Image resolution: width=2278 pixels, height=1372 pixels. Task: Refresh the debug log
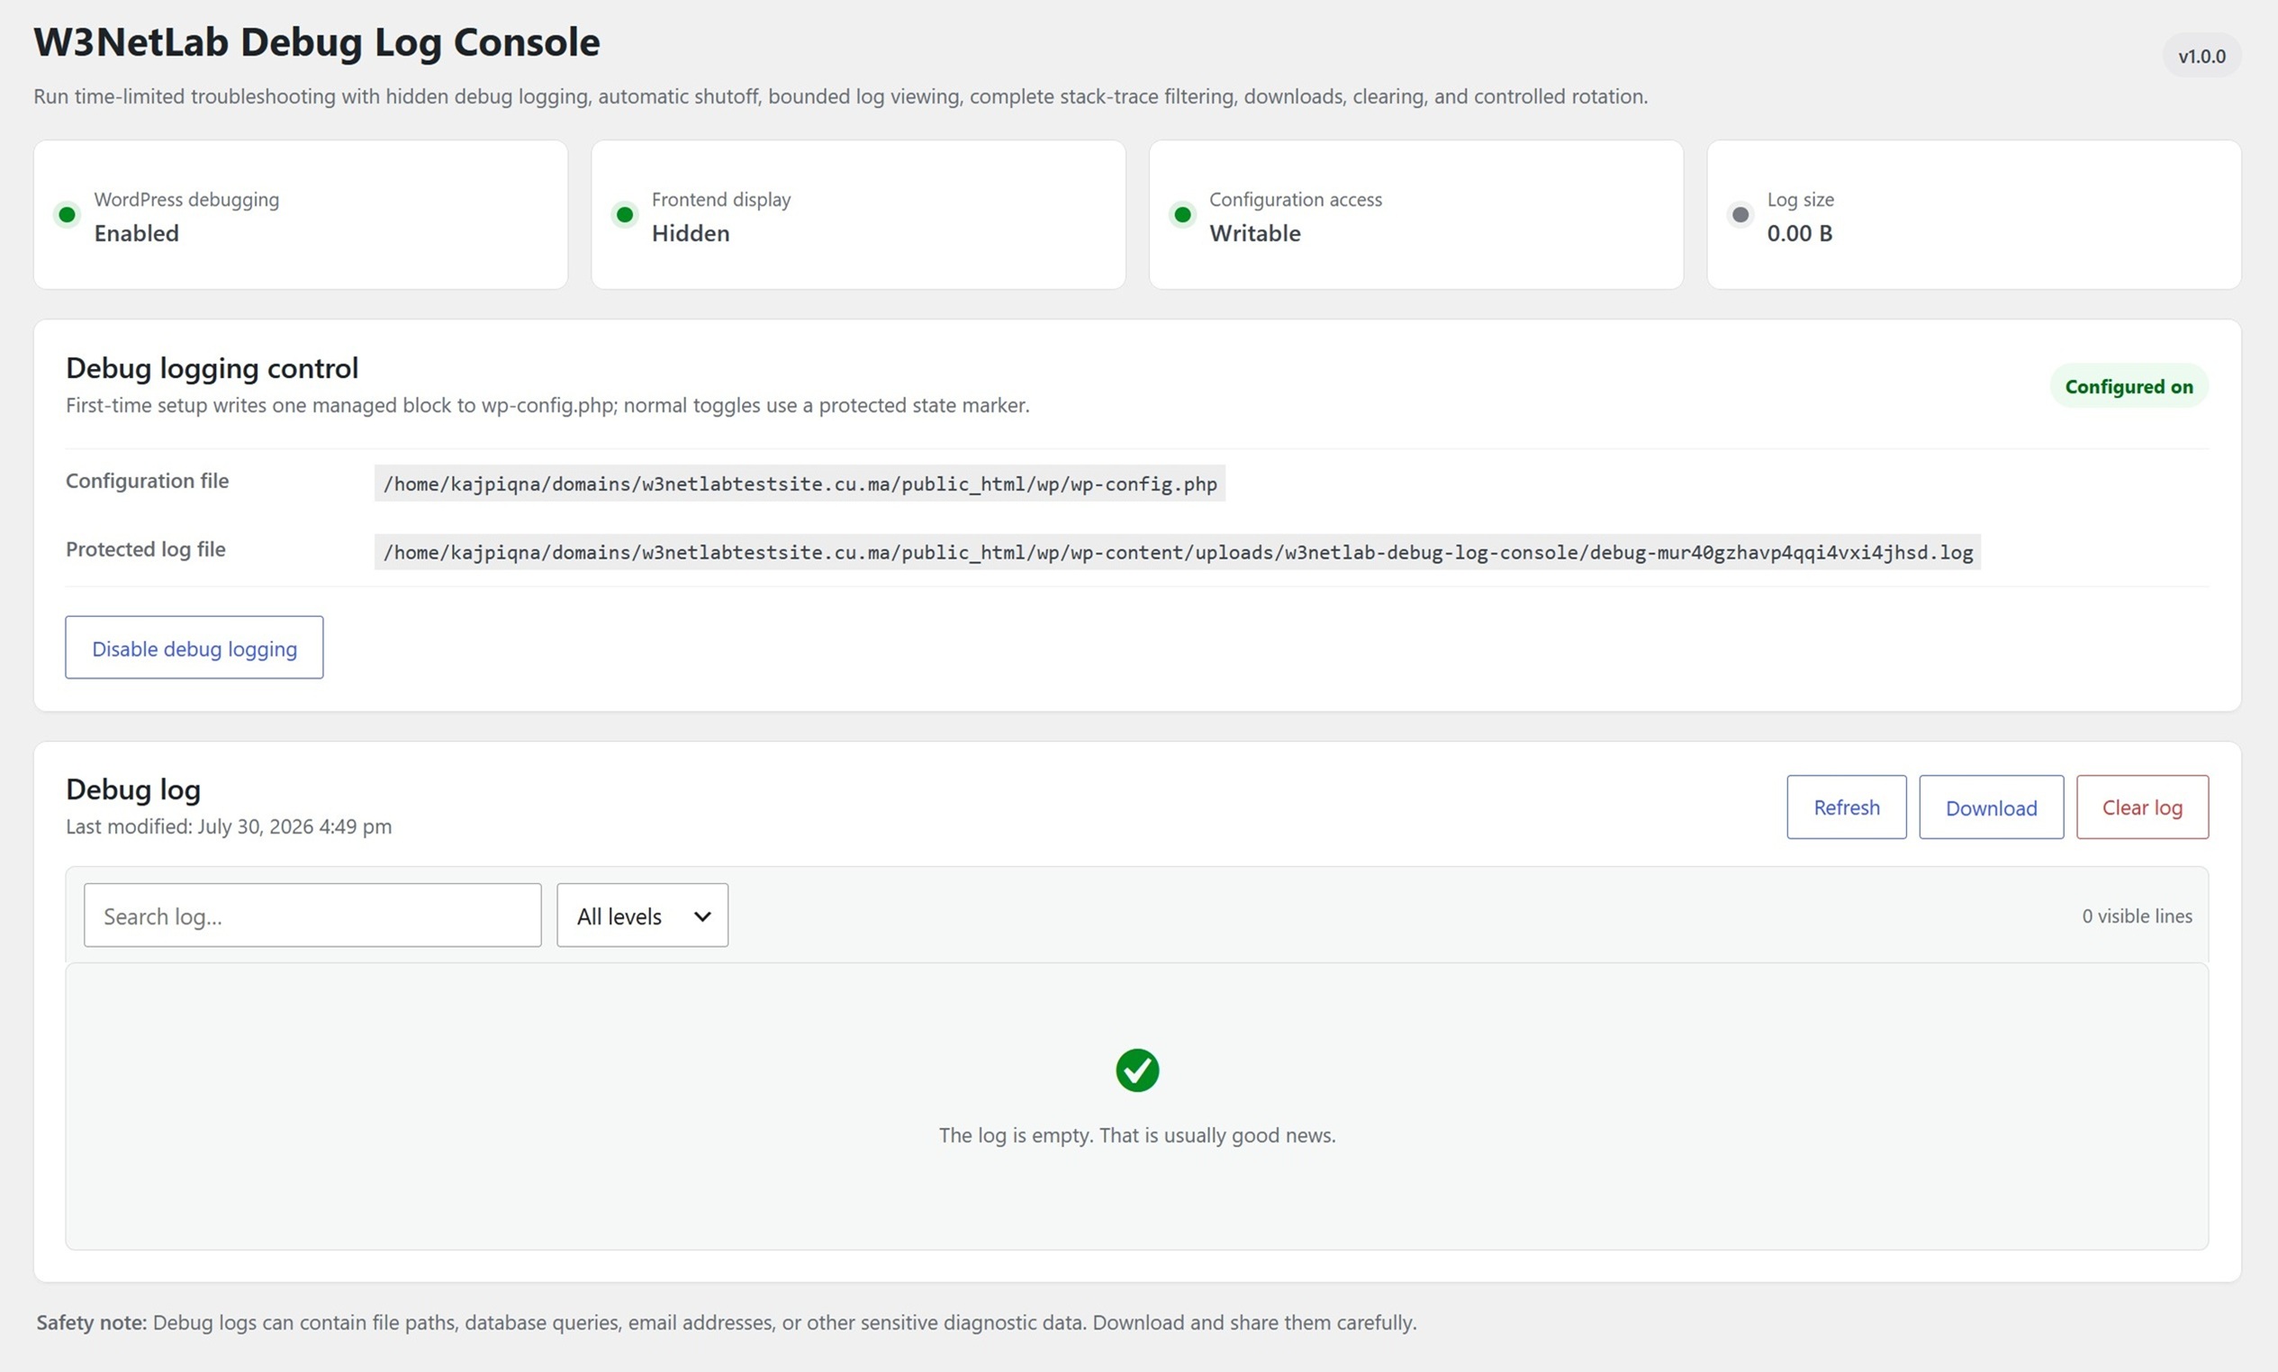(x=1846, y=808)
